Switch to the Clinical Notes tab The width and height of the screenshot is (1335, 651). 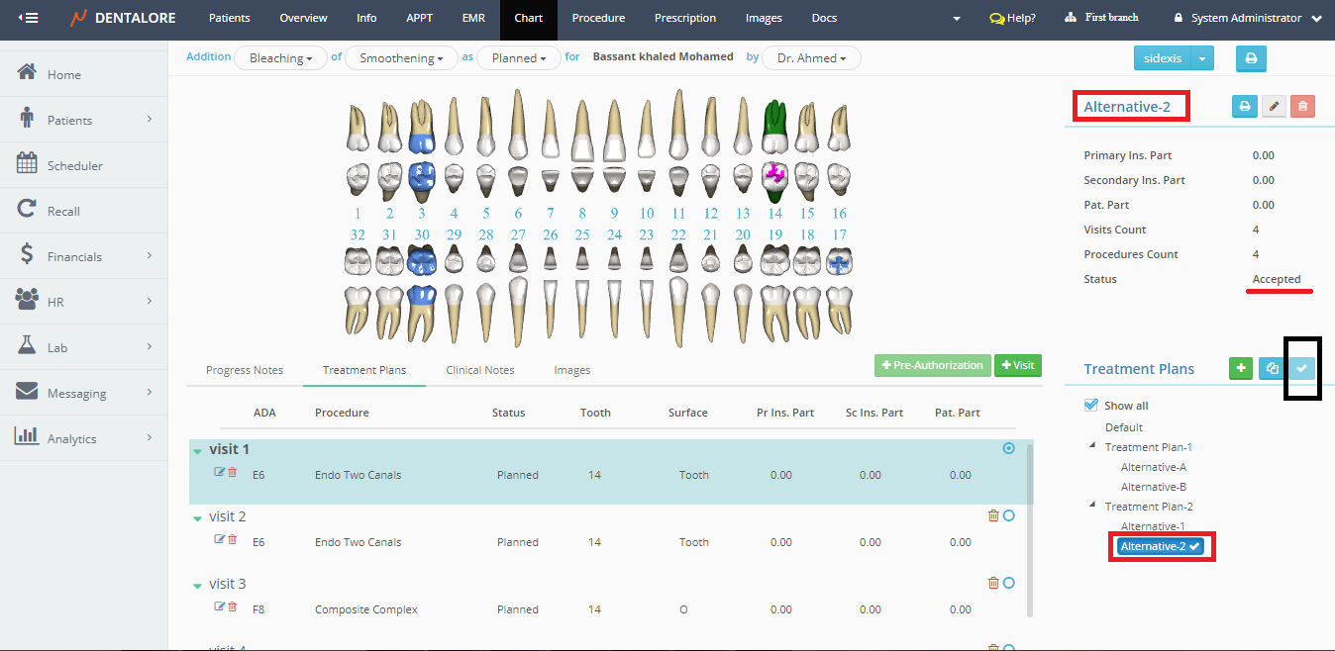point(479,370)
